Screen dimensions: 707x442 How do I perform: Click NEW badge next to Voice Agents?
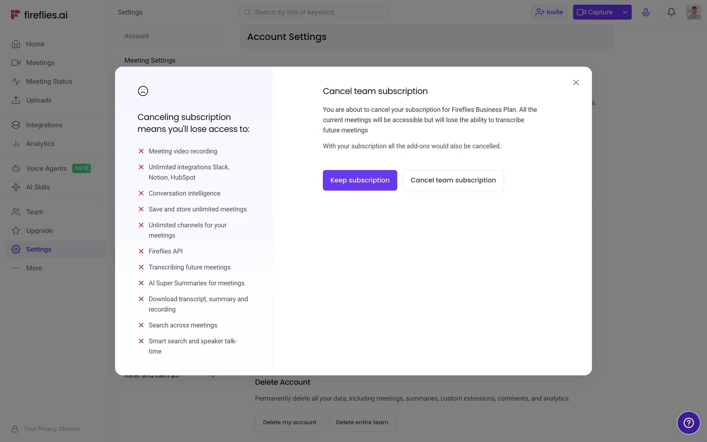[81, 168]
